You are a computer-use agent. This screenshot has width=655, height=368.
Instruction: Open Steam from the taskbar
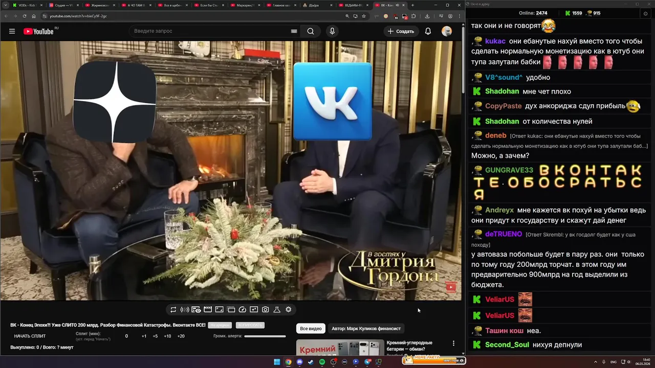tap(311, 362)
